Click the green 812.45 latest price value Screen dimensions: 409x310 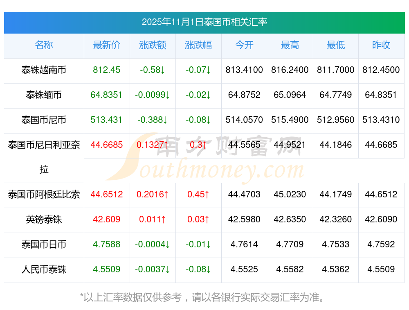pos(107,70)
